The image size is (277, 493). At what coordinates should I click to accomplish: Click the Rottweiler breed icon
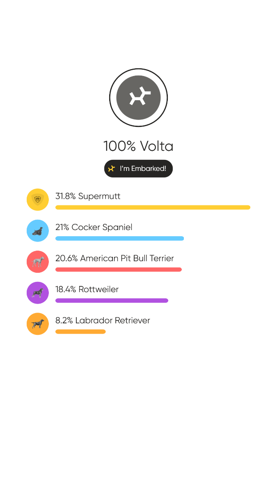click(37, 293)
